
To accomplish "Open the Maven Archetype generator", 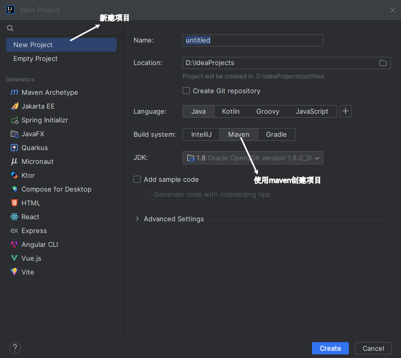I will [x=50, y=92].
